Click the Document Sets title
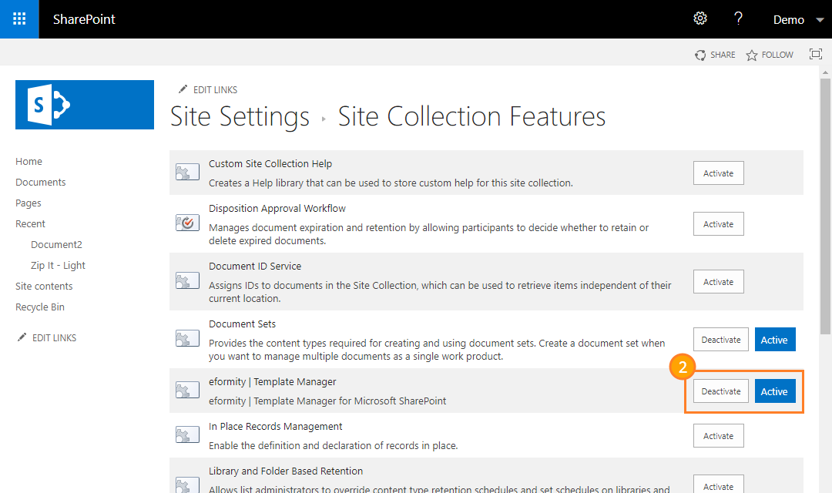The image size is (832, 493). pyautogui.click(x=242, y=324)
